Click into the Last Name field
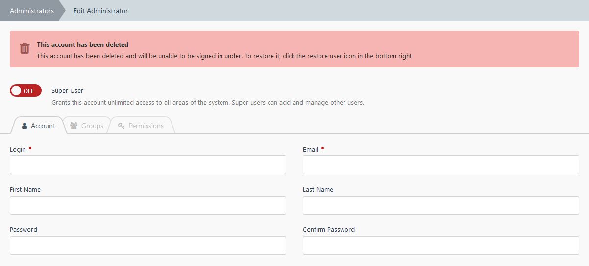 click(441, 205)
